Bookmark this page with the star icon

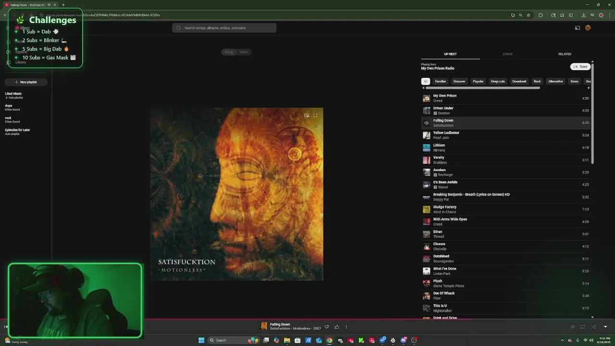coord(529,15)
